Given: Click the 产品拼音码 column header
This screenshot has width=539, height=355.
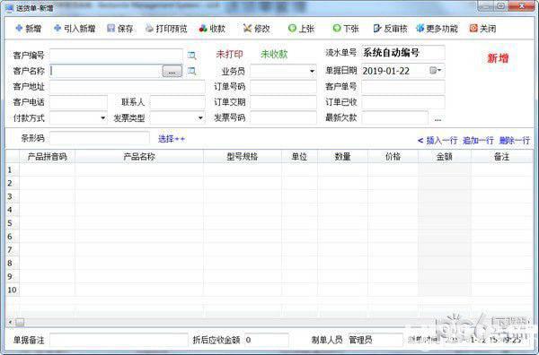Looking at the screenshot, I should [x=47, y=157].
